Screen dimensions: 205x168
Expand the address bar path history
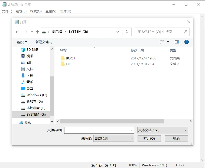pyautogui.click(x=118, y=32)
